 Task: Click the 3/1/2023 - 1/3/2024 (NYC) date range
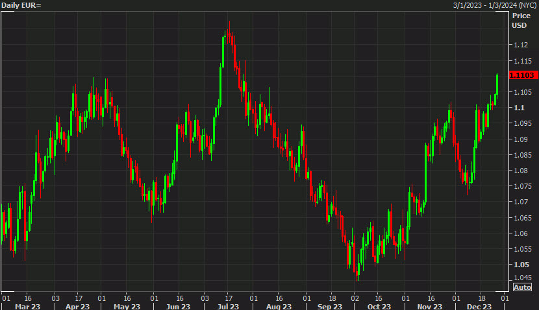[495, 5]
